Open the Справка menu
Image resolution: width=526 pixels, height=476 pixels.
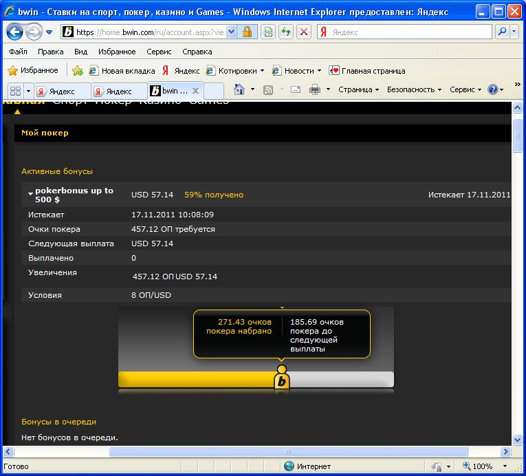pos(197,52)
